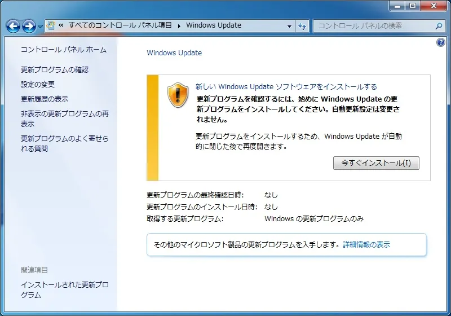Viewport: 451px width, 316px height.
Task: Click 新しい Windows Update ソフトウェアをインストールする heading
Action: point(286,87)
